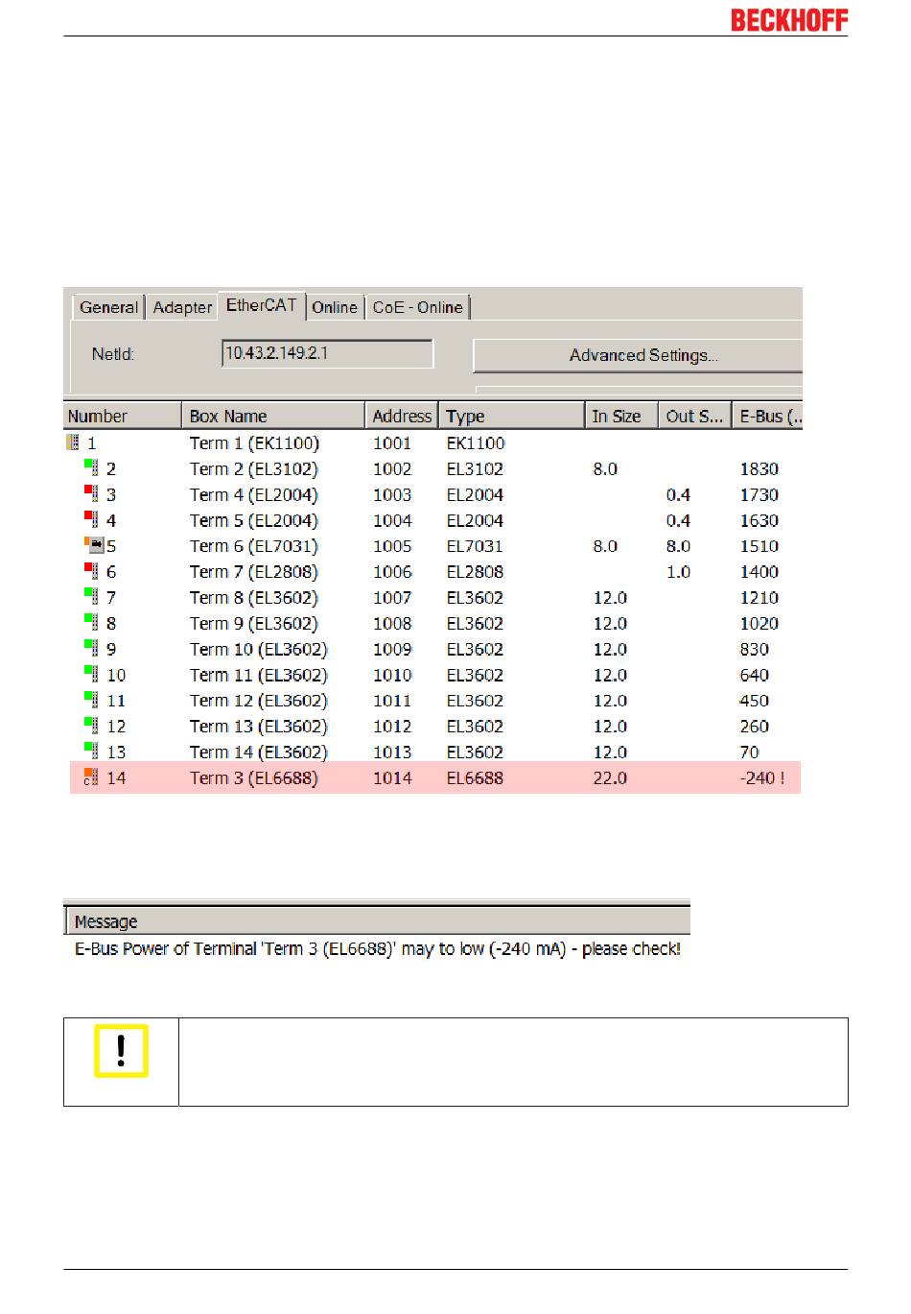Select the Term 8 (EL3602) row
911x1314 pixels.
pyautogui.click(x=434, y=597)
